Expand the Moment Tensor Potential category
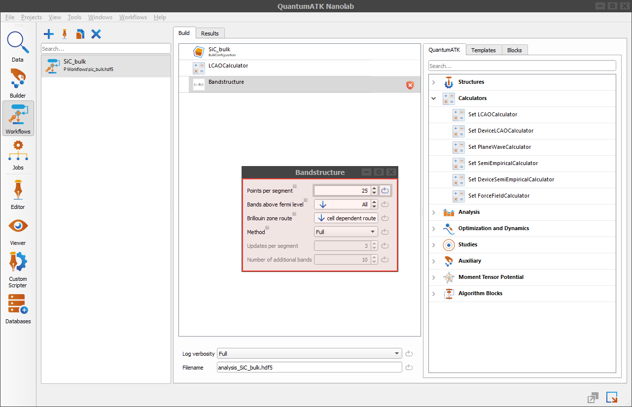Image resolution: width=632 pixels, height=407 pixels. pos(434,277)
